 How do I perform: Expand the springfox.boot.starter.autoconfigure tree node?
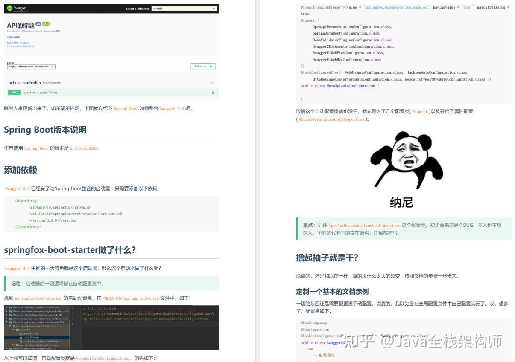tap(13, 345)
